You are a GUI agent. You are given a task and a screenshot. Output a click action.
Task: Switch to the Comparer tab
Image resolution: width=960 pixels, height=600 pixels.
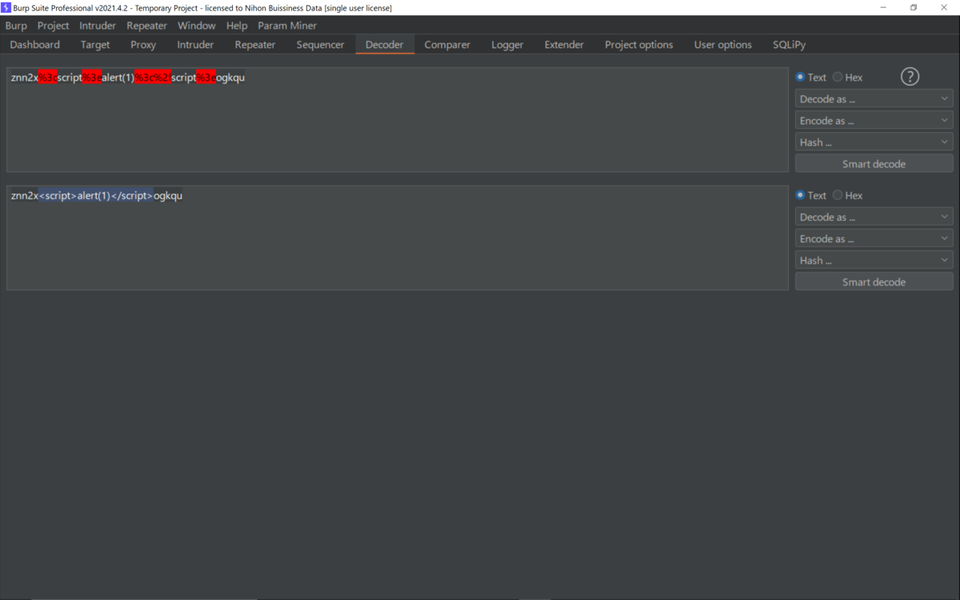click(x=447, y=45)
